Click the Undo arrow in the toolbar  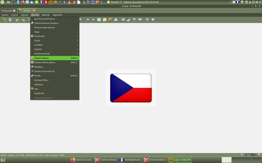click(x=17, y=20)
